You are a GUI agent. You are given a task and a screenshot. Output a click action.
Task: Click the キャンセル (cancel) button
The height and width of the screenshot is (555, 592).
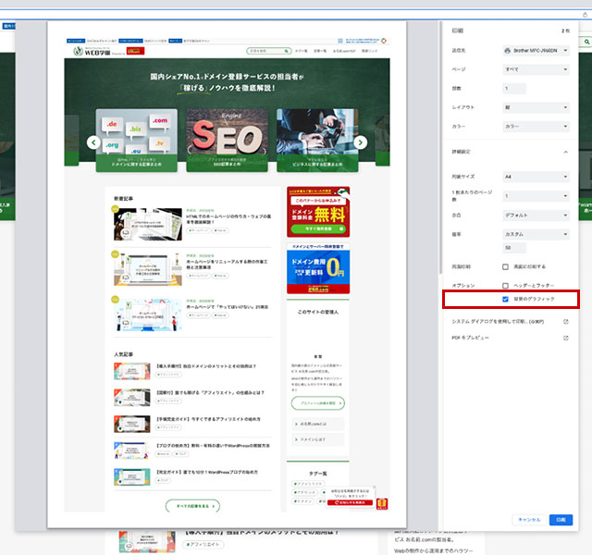click(x=529, y=520)
